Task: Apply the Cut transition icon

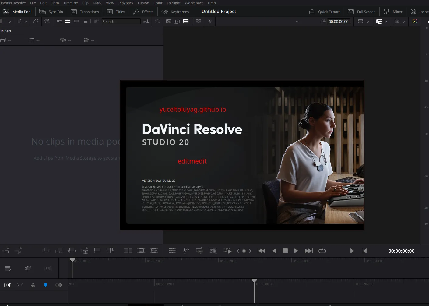Action: (x=128, y=251)
